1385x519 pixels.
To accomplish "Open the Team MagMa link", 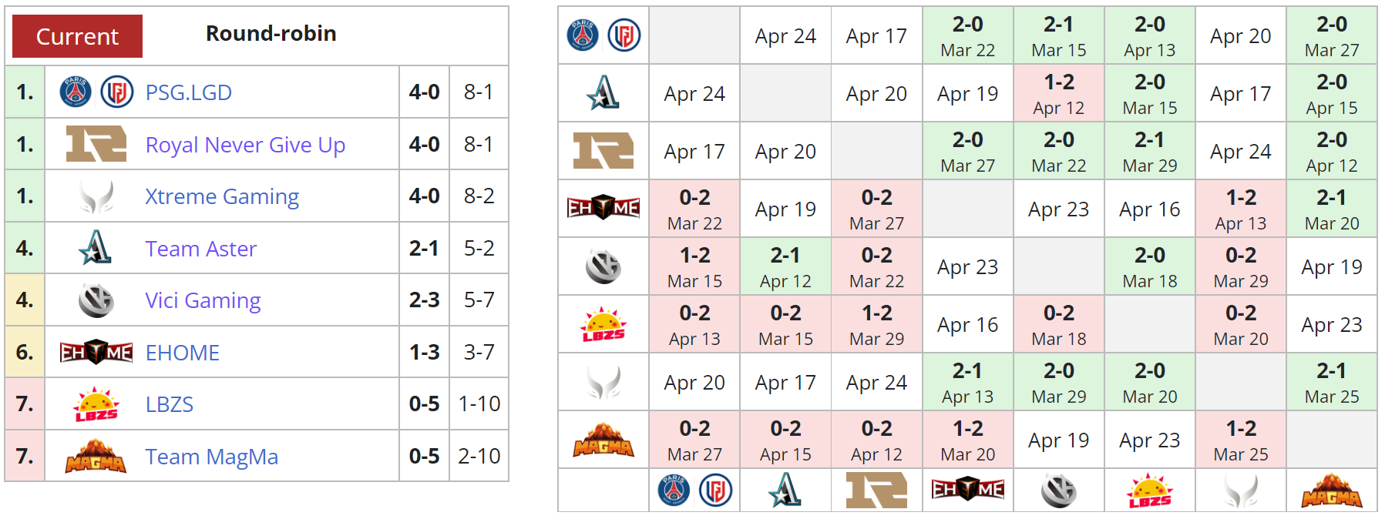I will point(212,457).
